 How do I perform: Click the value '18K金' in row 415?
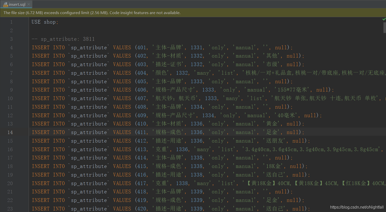(x=273, y=166)
